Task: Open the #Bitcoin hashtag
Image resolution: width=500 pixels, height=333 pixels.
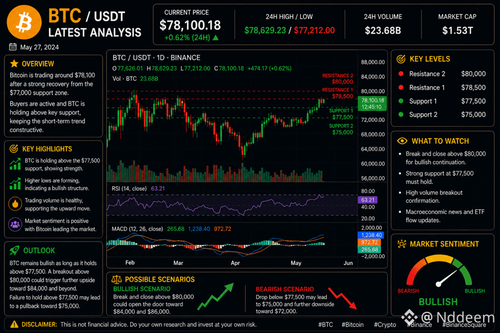Action: pyautogui.click(x=353, y=325)
